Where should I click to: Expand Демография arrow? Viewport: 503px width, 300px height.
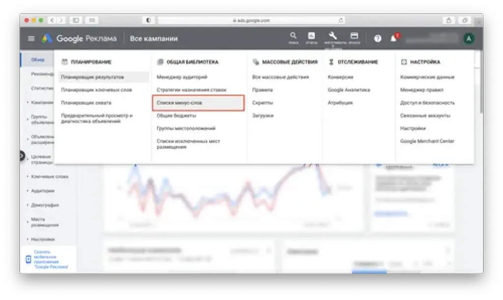pyautogui.click(x=28, y=205)
